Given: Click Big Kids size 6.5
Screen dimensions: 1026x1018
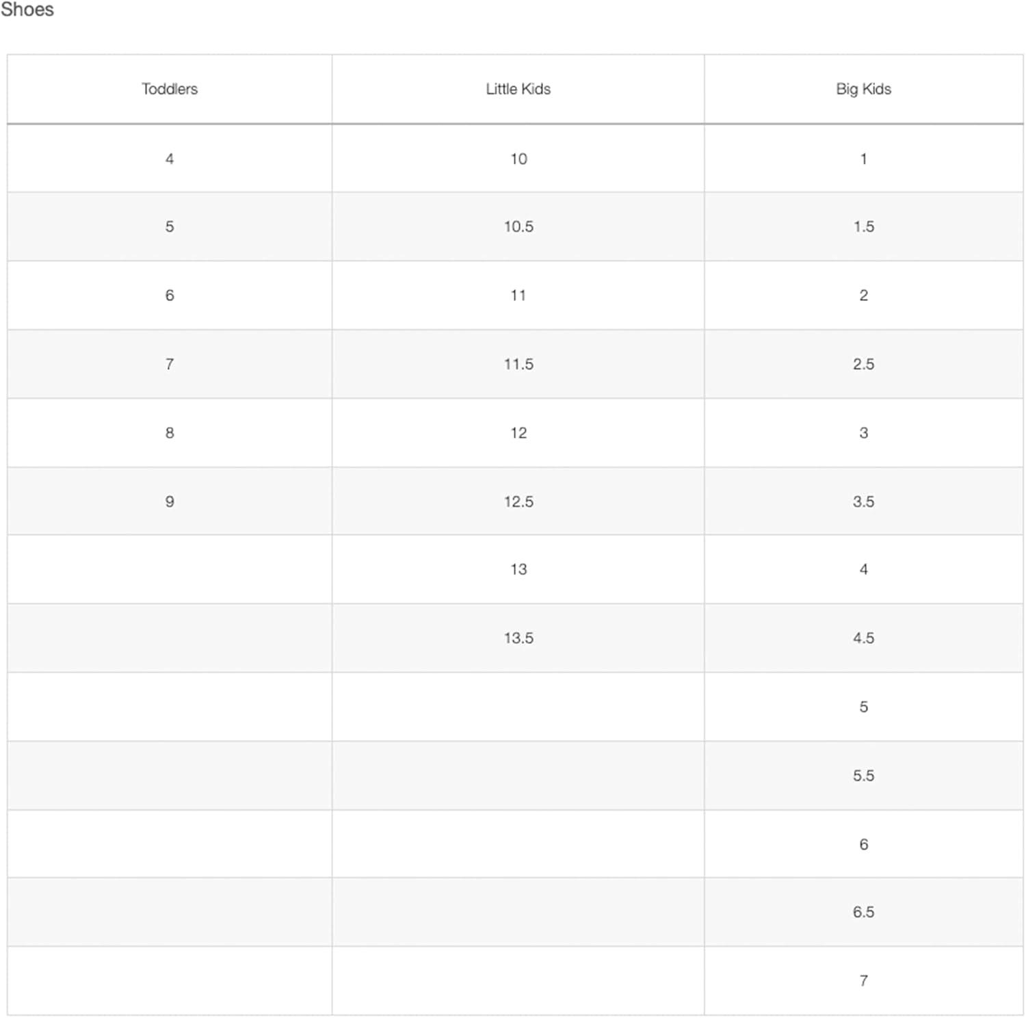Looking at the screenshot, I should tap(863, 912).
